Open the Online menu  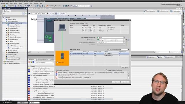21,3
